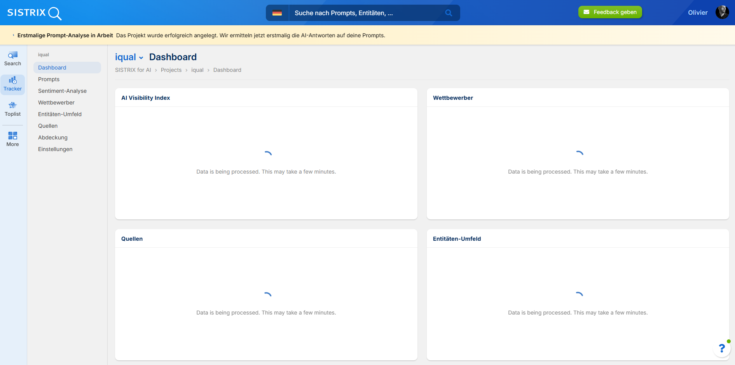Open the Sentiment-Analyse page
The image size is (735, 365).
[x=62, y=91]
